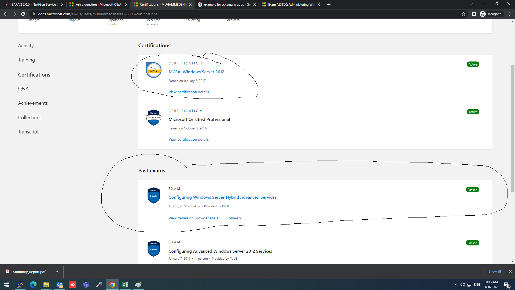Image resolution: width=515 pixels, height=290 pixels.
Task: Click the Microsoft Certified Professional badge icon
Action: 154,118
